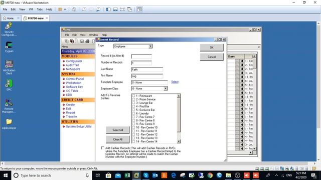Open the Remote Management desktop icon
This screenshot has height=180, width=321.
(x=9, y=106)
